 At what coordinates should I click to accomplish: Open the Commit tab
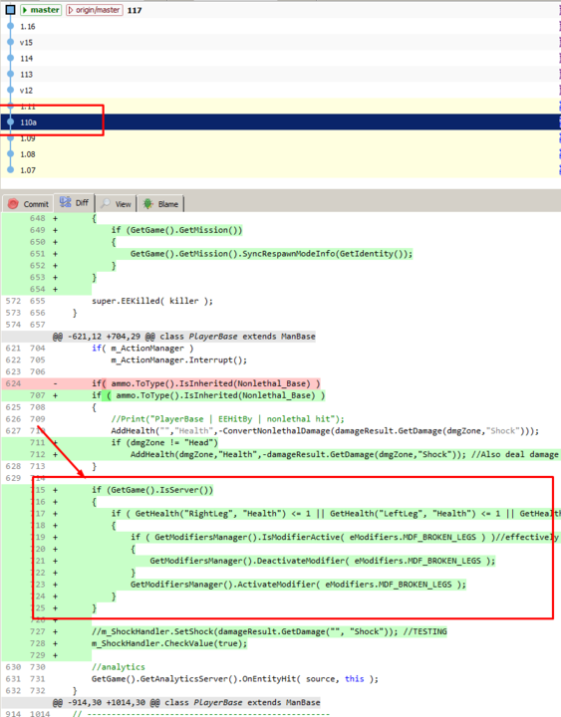[x=28, y=204]
